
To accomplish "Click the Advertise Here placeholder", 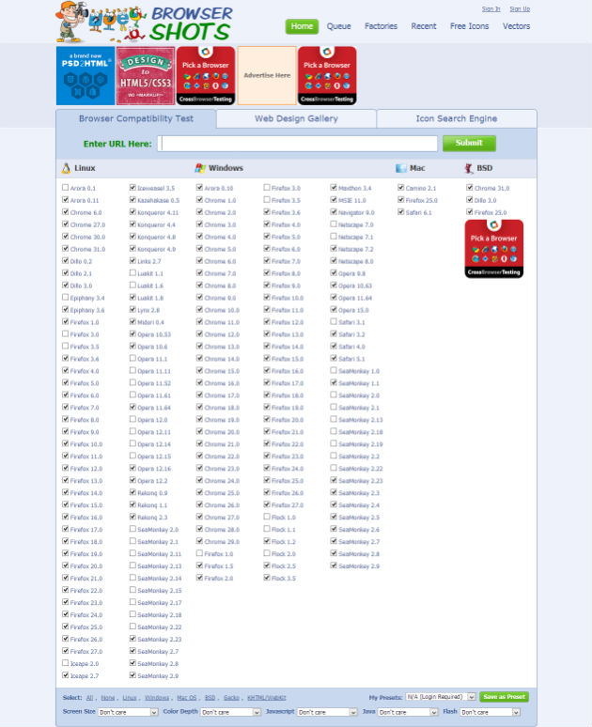I will coord(267,75).
